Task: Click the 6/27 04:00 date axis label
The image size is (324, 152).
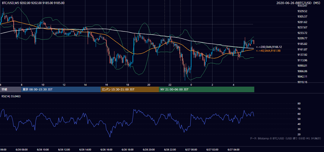Action: click(233, 150)
